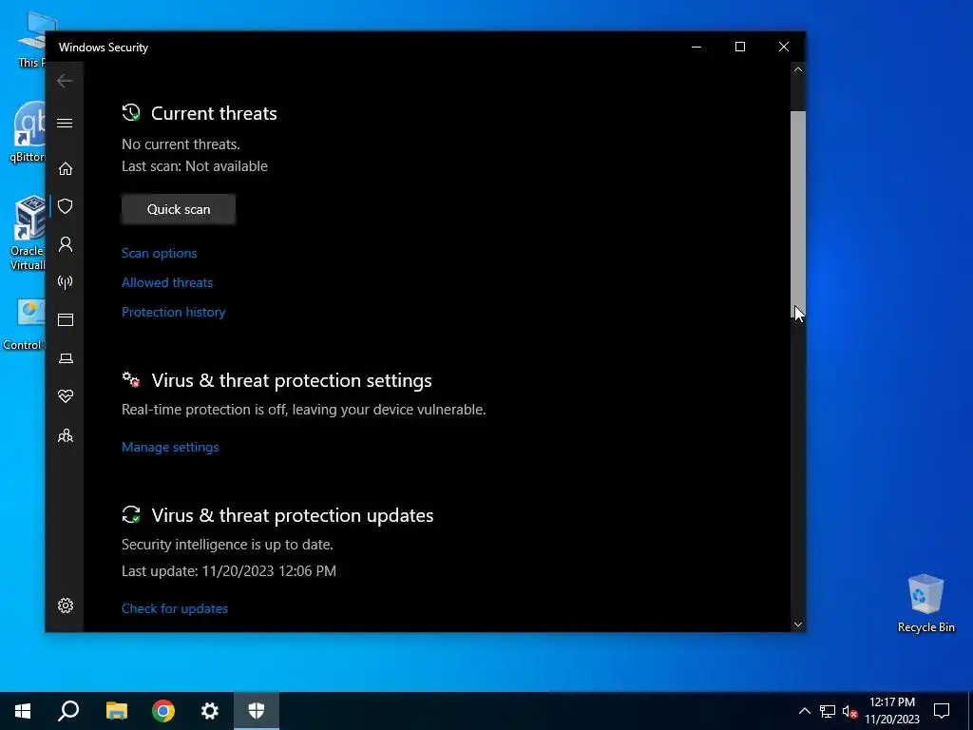Click Windows Security taskbar button

tap(257, 711)
